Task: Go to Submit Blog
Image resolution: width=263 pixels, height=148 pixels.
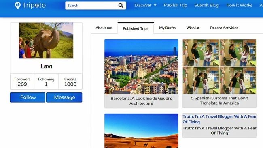Action: coord(206,5)
